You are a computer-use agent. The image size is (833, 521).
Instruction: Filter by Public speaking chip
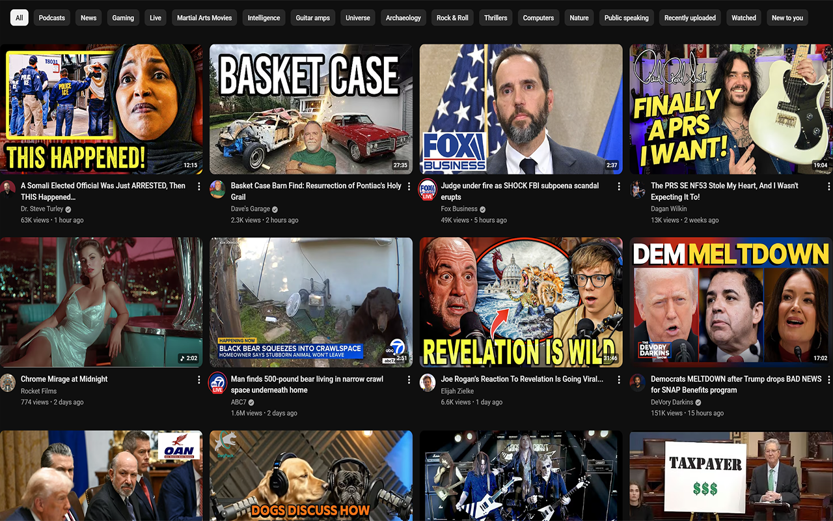point(627,18)
